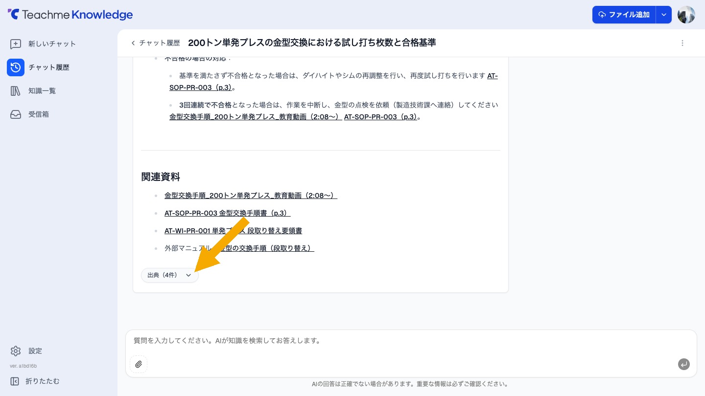Click the bold text 3回連続で不合格
Screen dimensions: 705x396
[205, 105]
